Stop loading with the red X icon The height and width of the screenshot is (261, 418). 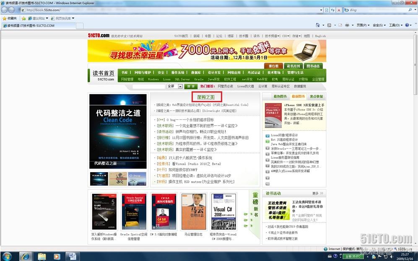pos(339,10)
